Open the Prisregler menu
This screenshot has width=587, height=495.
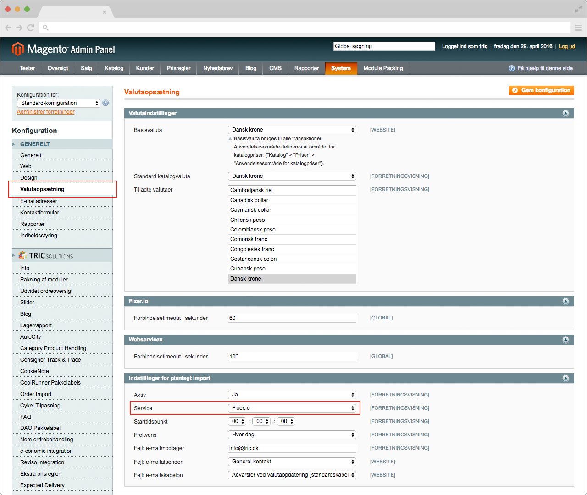(x=178, y=68)
